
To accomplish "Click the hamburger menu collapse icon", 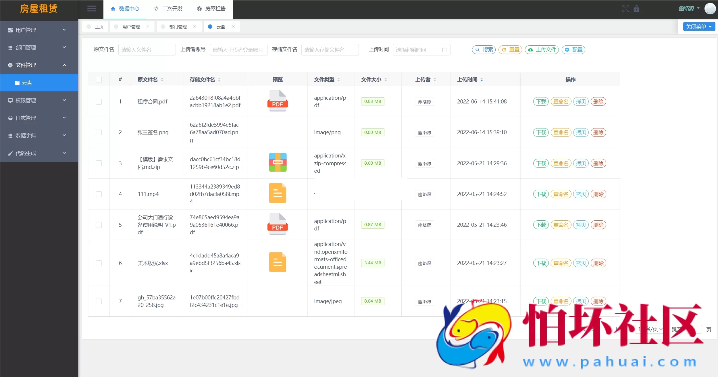I will point(92,9).
